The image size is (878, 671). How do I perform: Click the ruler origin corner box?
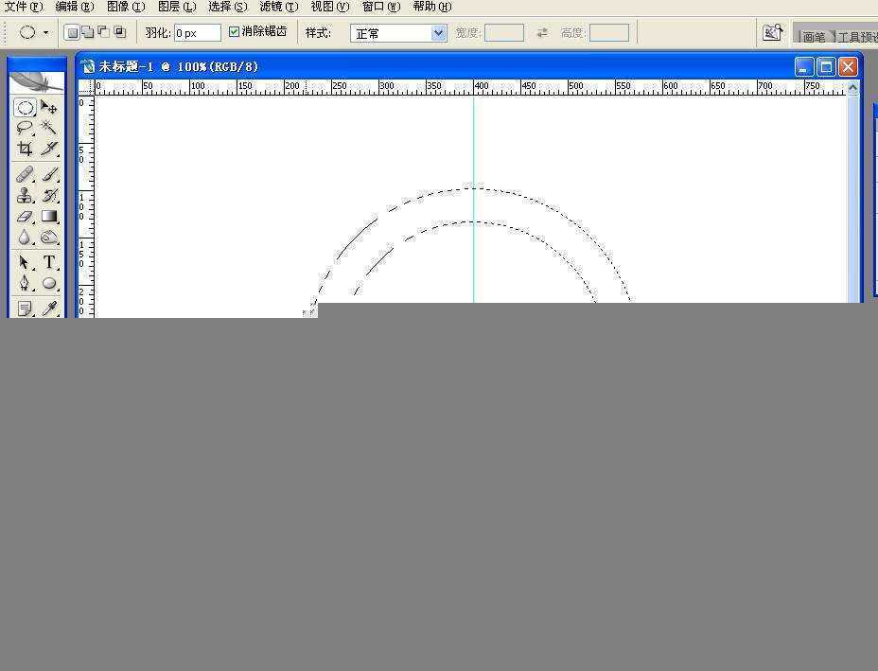(86, 87)
